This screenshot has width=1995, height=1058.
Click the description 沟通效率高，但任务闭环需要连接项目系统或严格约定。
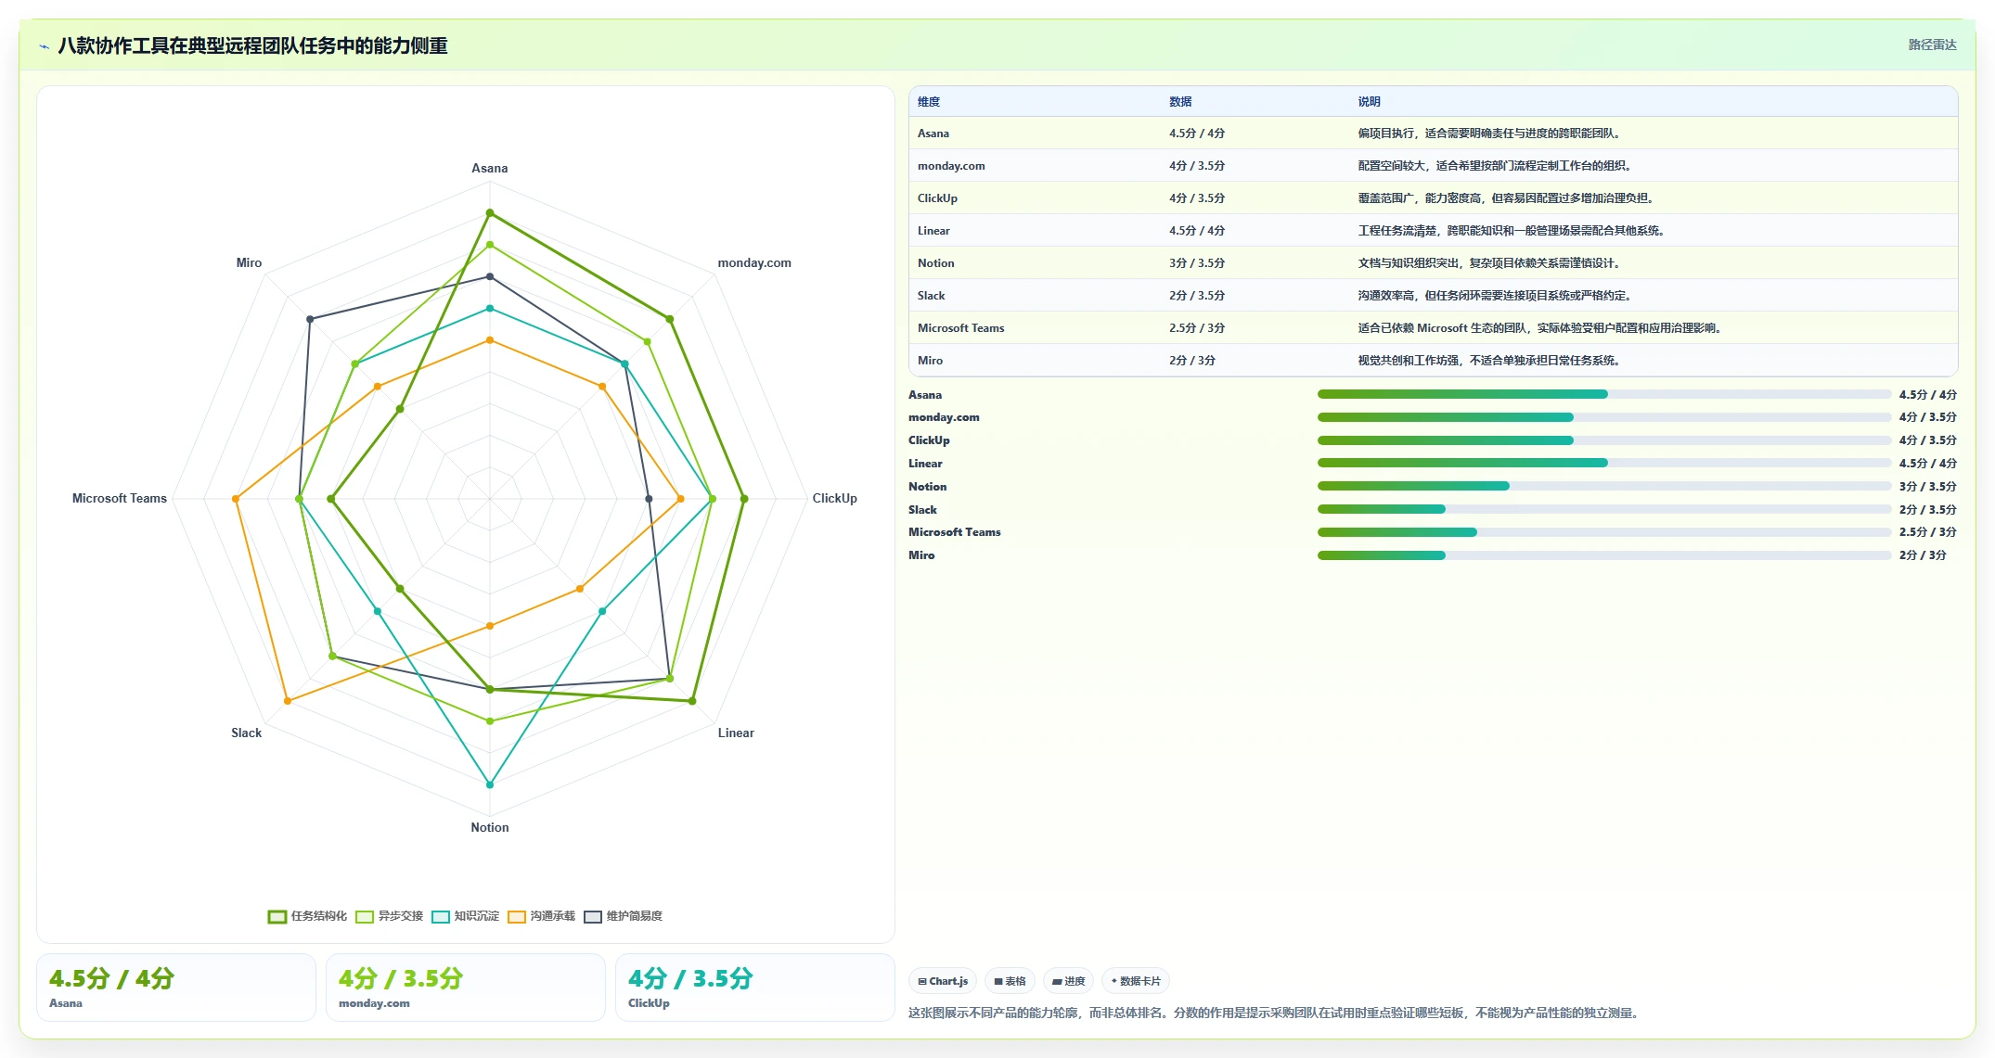[x=1495, y=296]
